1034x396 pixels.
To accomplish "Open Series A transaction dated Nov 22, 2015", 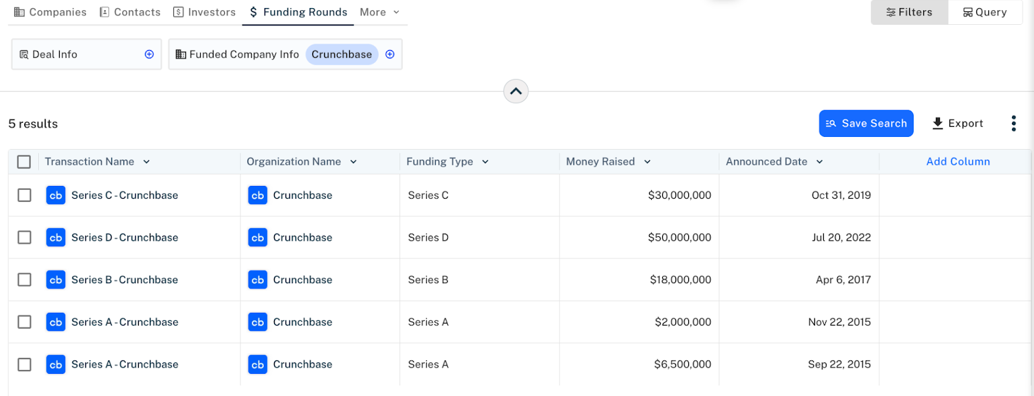I will (x=125, y=322).
